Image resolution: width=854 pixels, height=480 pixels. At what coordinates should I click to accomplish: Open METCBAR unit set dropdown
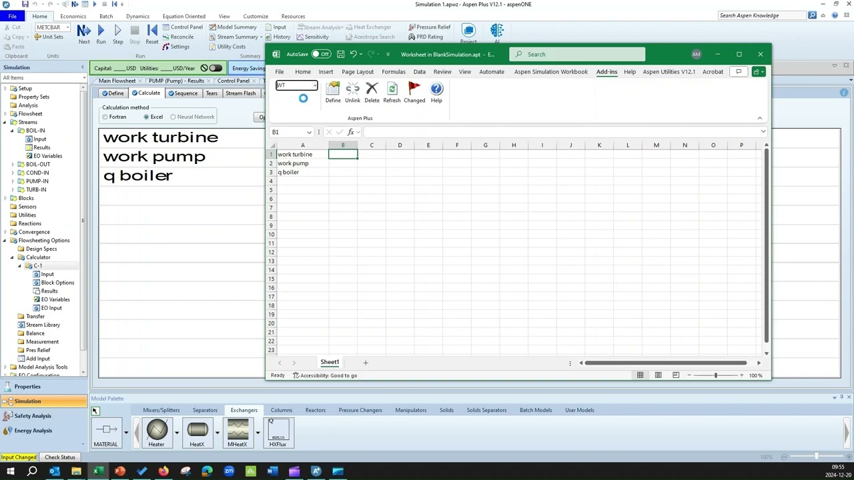point(67,27)
